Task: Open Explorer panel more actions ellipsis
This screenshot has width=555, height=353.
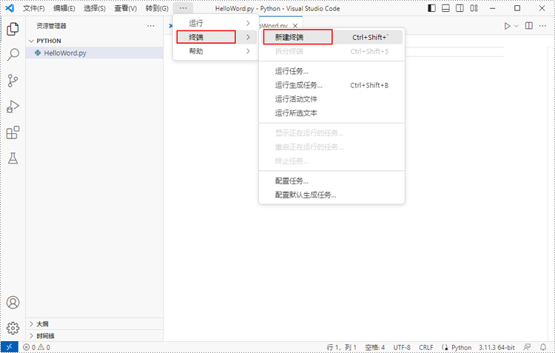Action: tap(151, 26)
